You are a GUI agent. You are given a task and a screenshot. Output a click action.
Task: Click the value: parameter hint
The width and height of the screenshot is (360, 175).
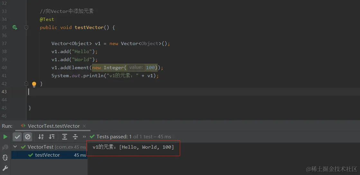pos(136,68)
